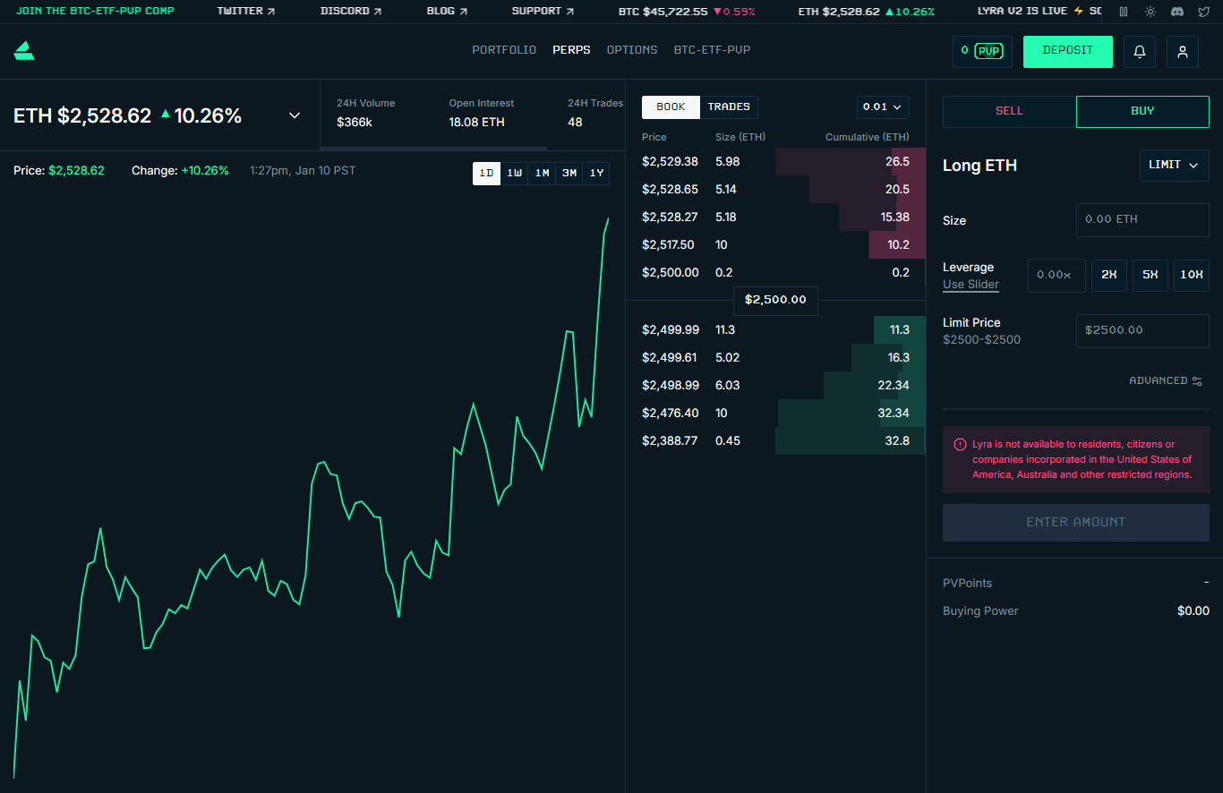Select the BUY side toggle
Image resolution: width=1223 pixels, height=793 pixels.
[1142, 111]
